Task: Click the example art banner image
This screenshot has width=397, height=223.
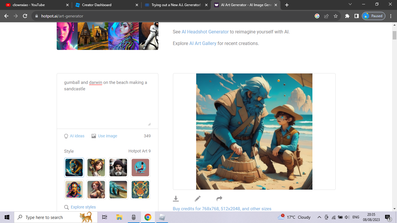Action: [x=108, y=36]
